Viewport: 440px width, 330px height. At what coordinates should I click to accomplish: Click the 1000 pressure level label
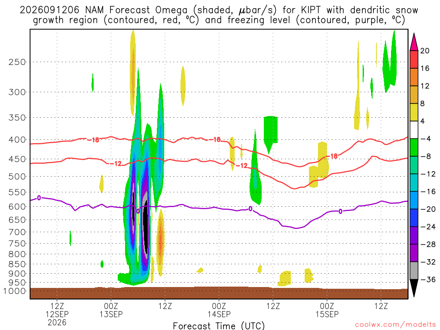pyautogui.click(x=15, y=291)
